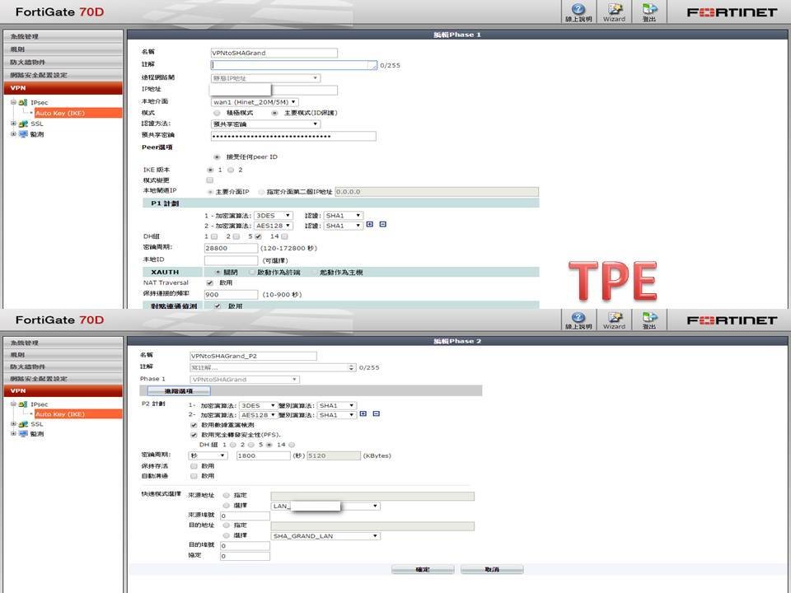Open Firewall objects menu in Phase 1 sidebar
This screenshot has height=593, width=791.
(63, 62)
